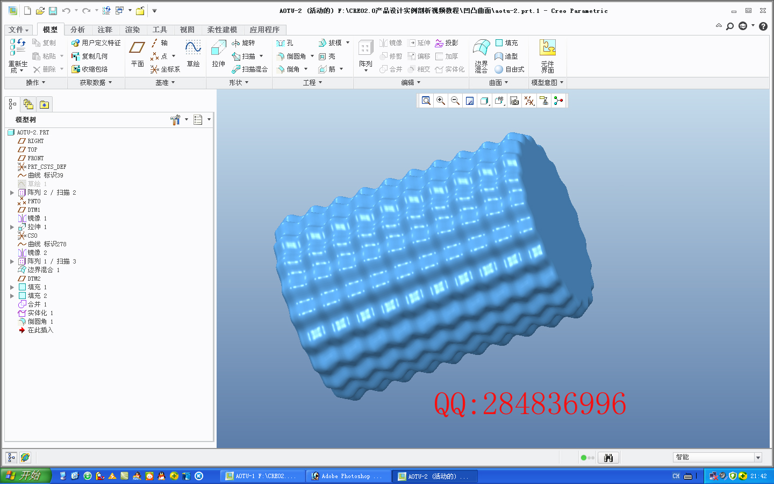Click the Find binoculars button in status bar

click(x=608, y=458)
